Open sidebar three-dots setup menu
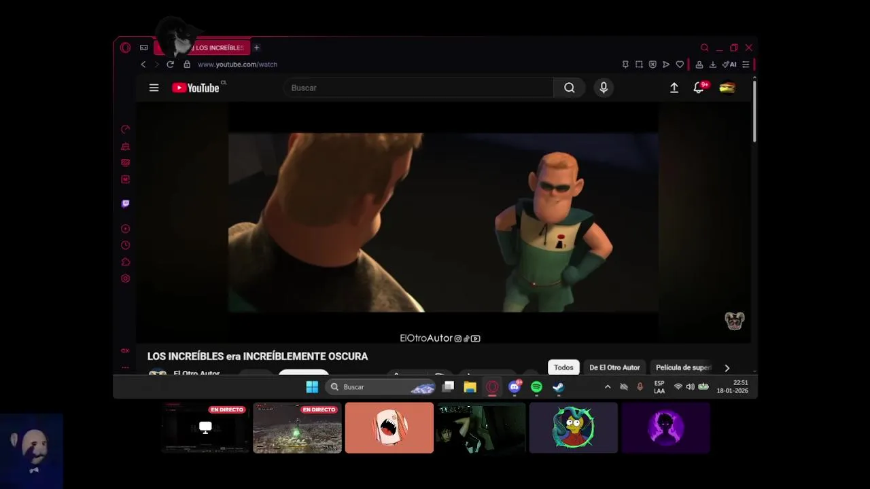 [125, 367]
